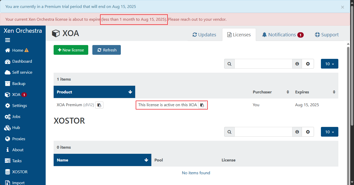Open Proxies in the sidebar
Image resolution: width=354 pixels, height=185 pixels.
point(15,139)
